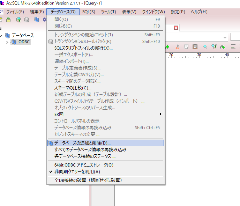Click greyed テーブル定義CSV出力(V)... entry

[x=106, y=74]
